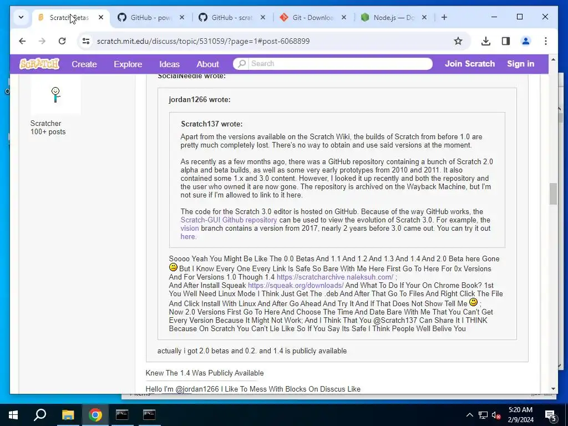The width and height of the screenshot is (568, 426).
Task: Open the taskbar clock showing 5:20 AM
Action: [x=520, y=415]
